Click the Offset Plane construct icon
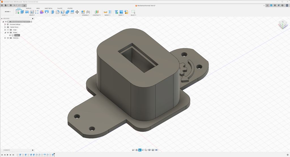The width and height of the screenshot is (290, 157). point(97,12)
